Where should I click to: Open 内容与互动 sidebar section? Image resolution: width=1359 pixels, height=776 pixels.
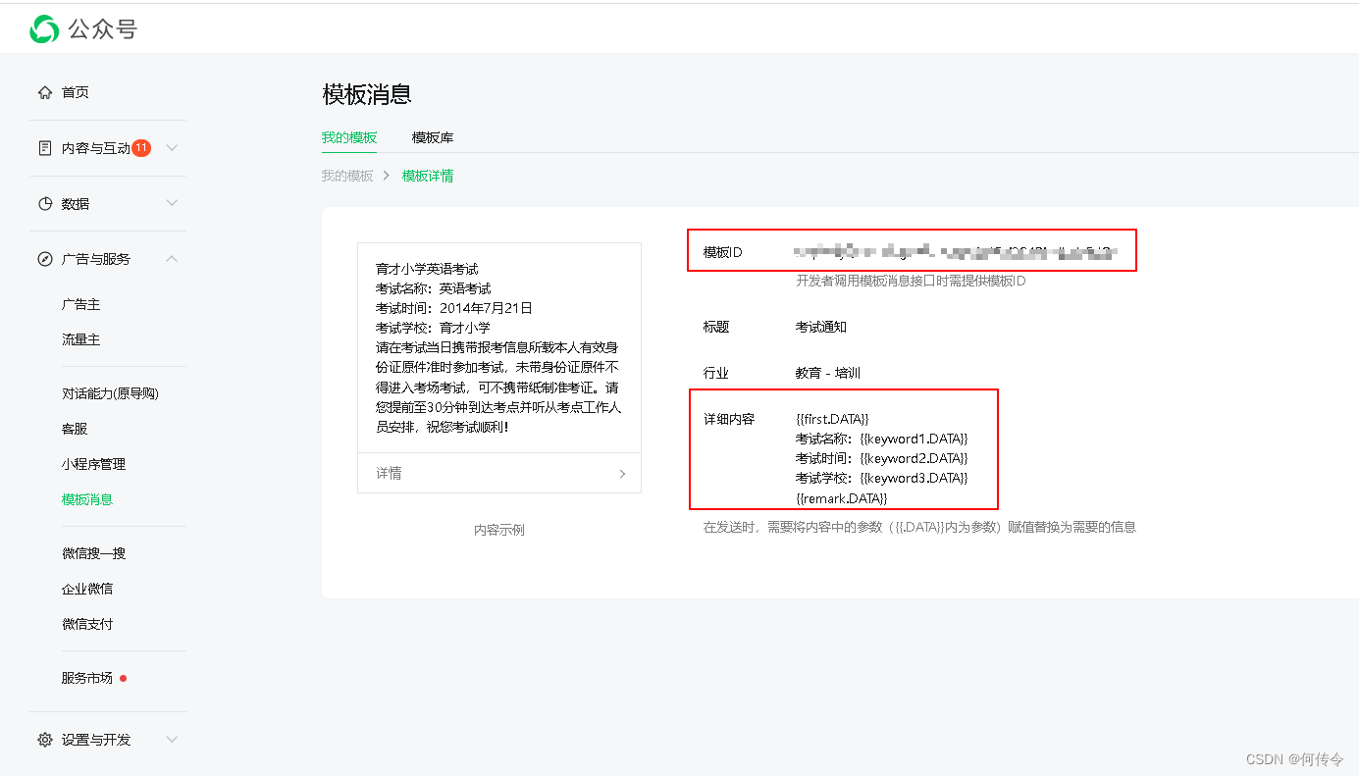96,148
